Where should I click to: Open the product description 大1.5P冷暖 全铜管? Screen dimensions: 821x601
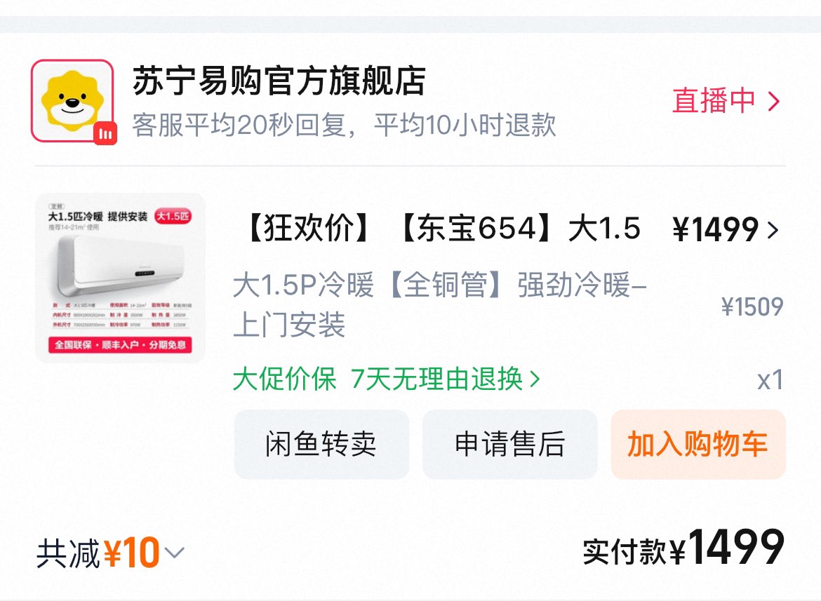(440, 305)
